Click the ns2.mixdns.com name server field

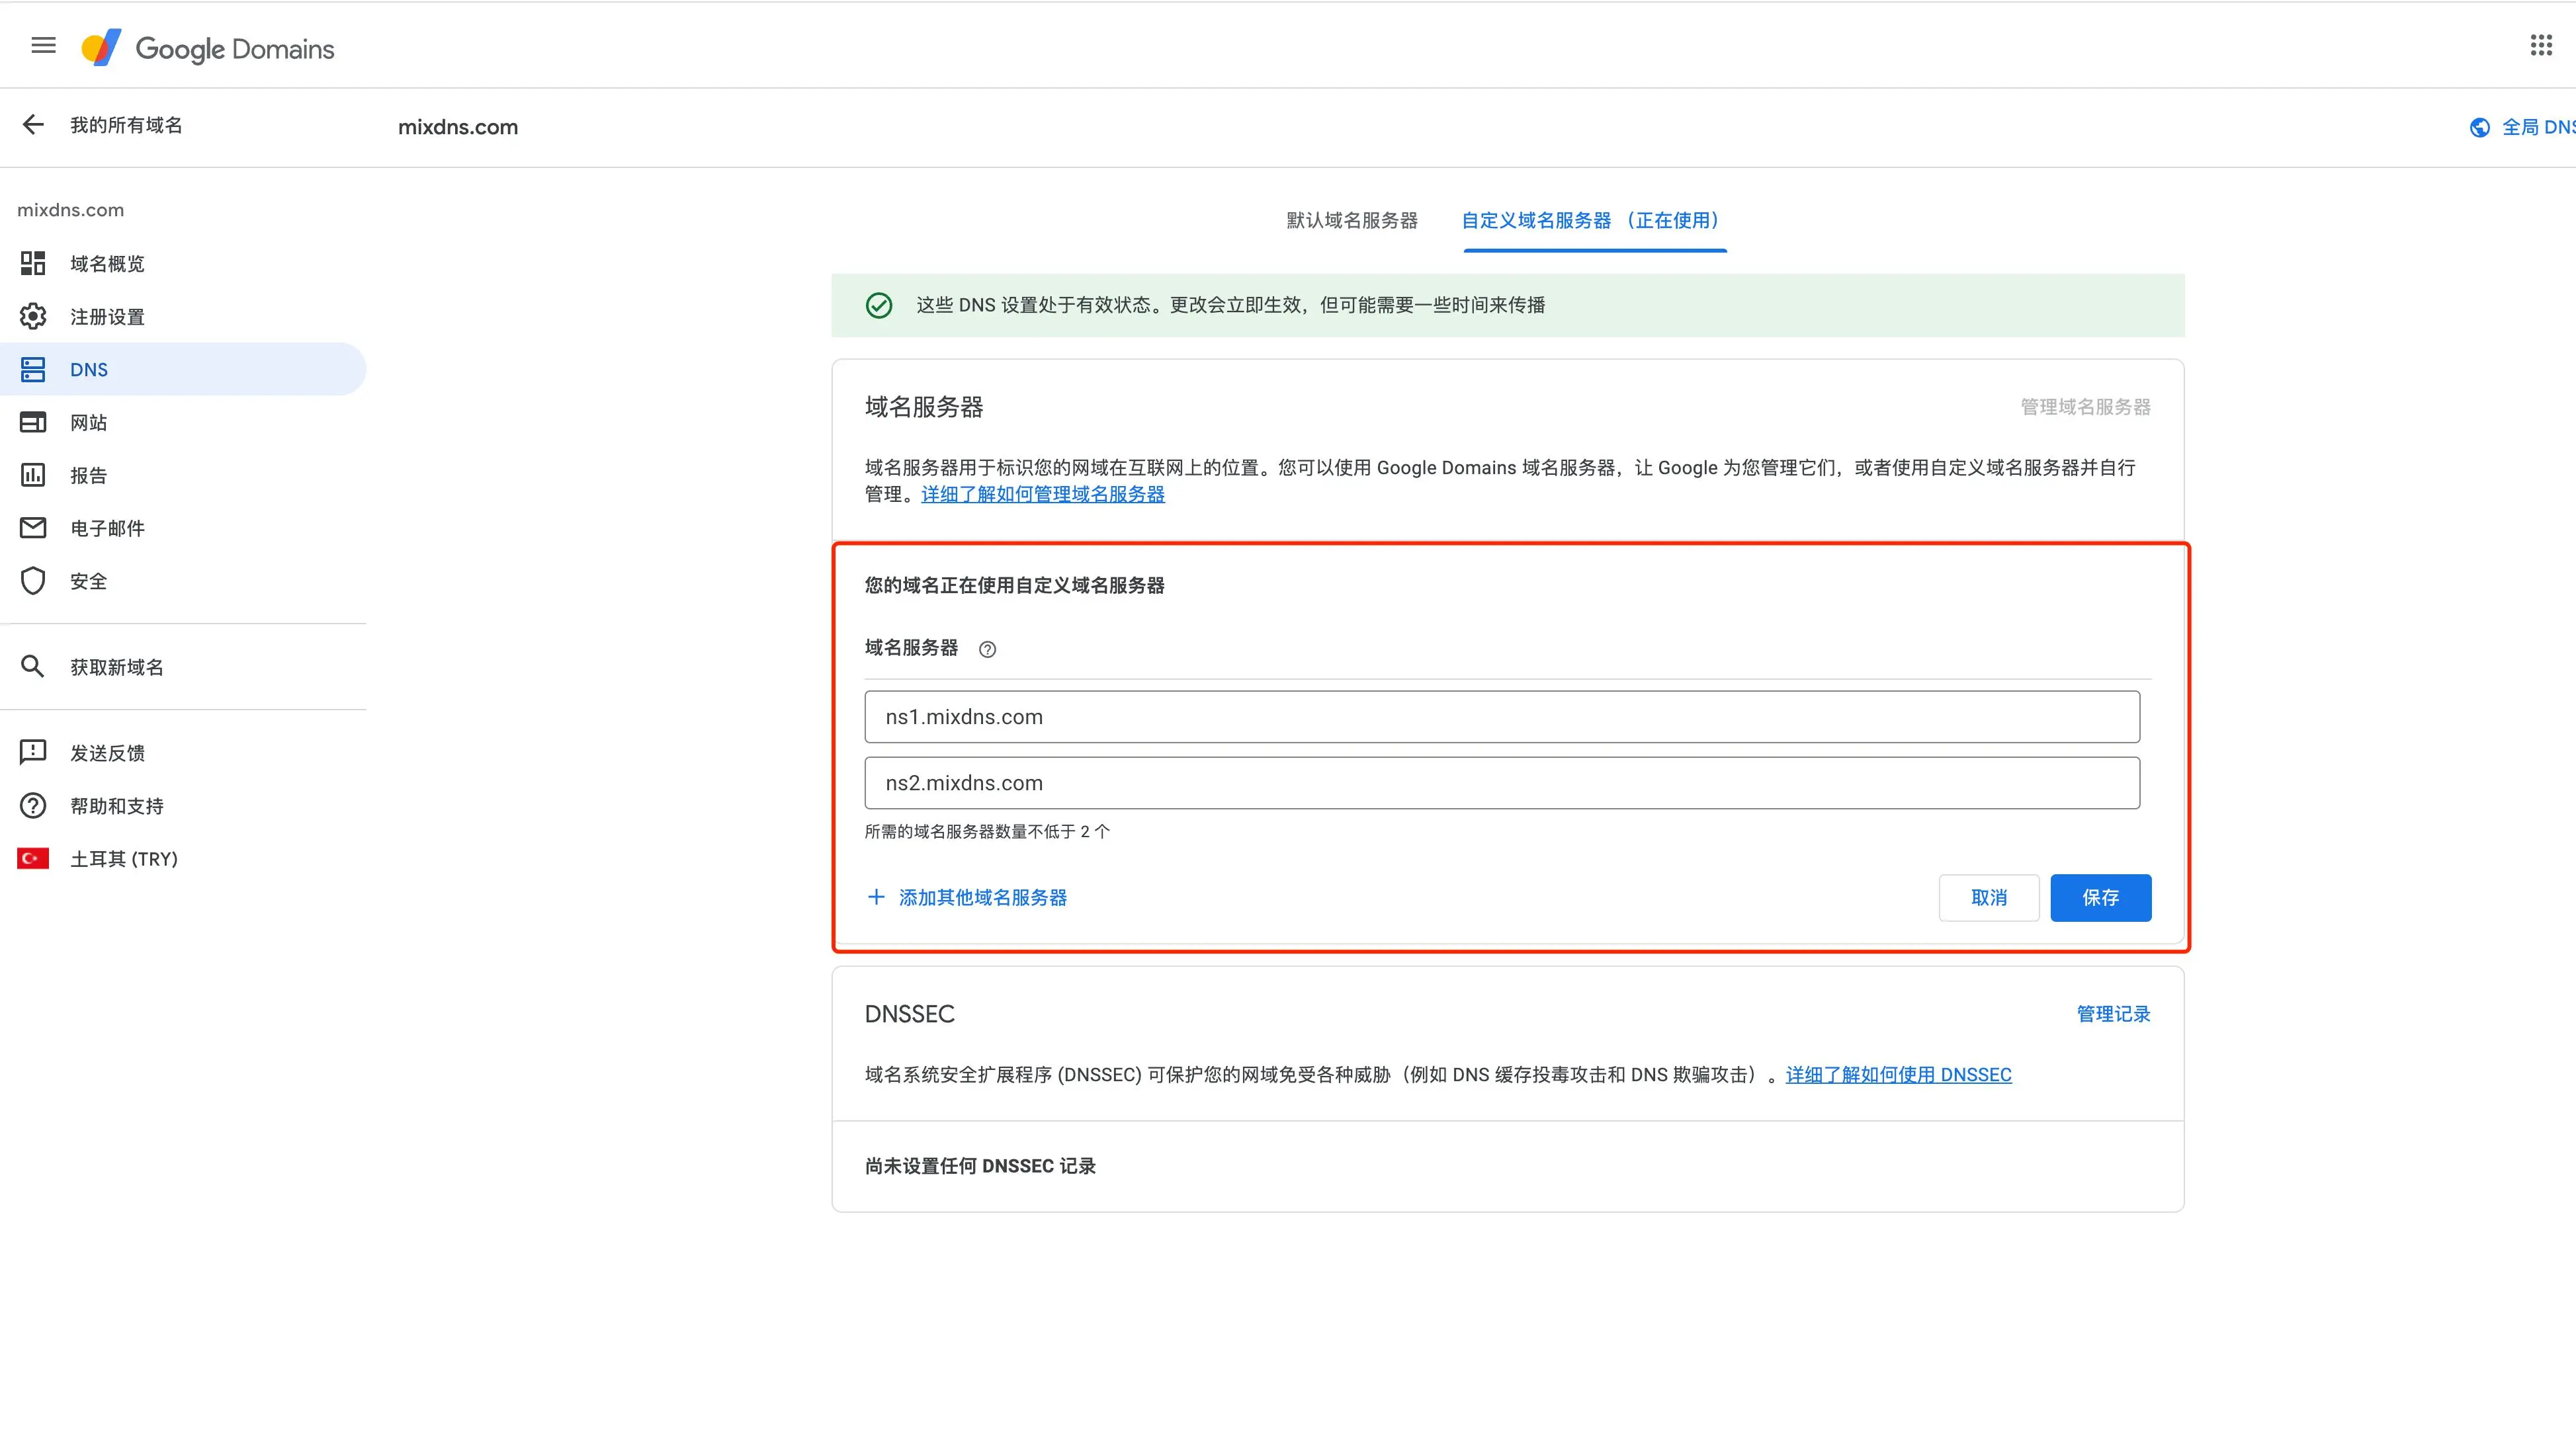click(1501, 782)
